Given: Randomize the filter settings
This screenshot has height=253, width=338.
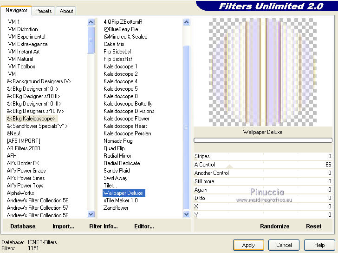Looking at the screenshot, I should pyautogui.click(x=275, y=226).
